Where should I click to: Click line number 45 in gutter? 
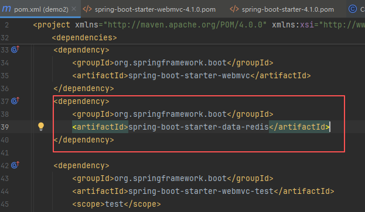tap(5, 204)
